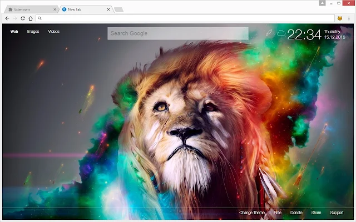356x222 pixels.
Task: Click the paperclip links icon near clock
Action: tap(269, 33)
